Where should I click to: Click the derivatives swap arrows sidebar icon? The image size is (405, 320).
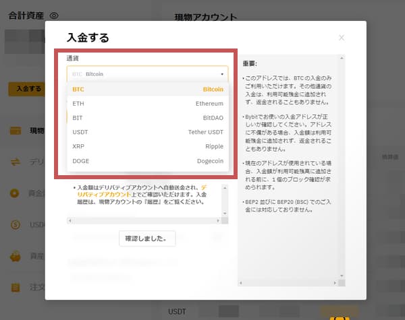tap(16, 162)
